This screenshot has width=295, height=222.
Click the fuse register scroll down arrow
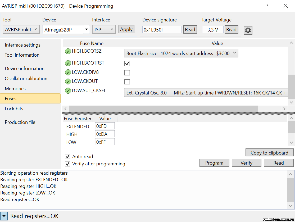coord(291,142)
